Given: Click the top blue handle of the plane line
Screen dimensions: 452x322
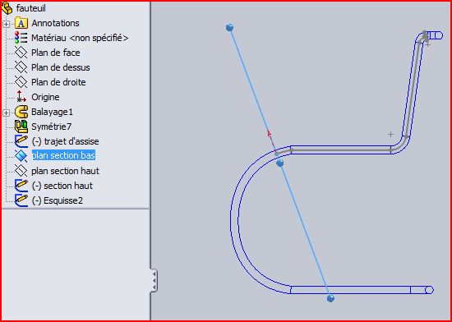Looking at the screenshot, I should click(x=230, y=28).
